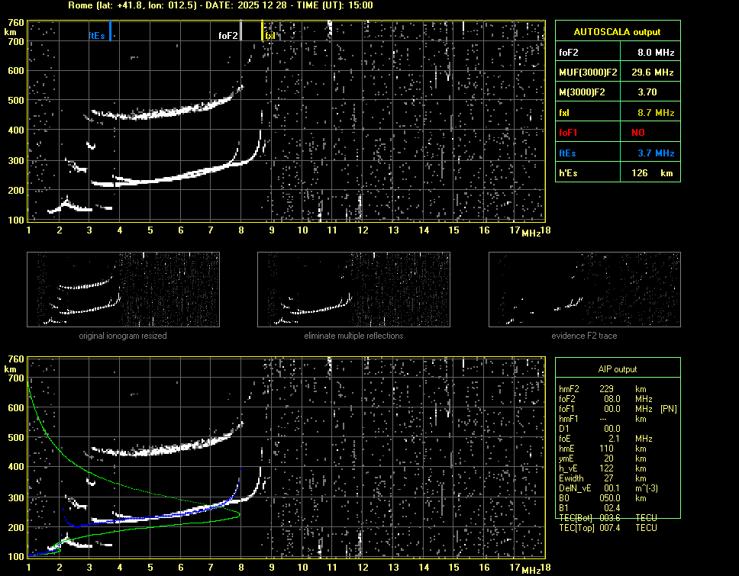Select the TEC[Top] 007.4 TECU entry
Viewport: 739px width, 576px height.
tap(608, 528)
